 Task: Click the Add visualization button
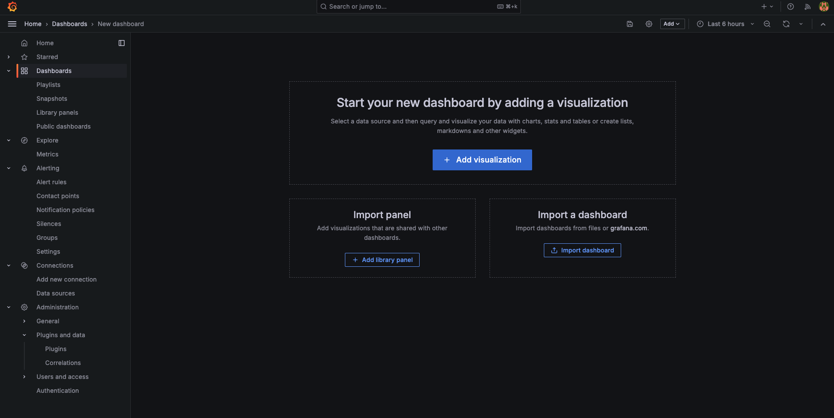[482, 160]
